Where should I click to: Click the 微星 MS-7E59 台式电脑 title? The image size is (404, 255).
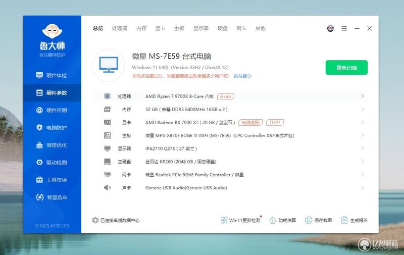[x=172, y=56]
